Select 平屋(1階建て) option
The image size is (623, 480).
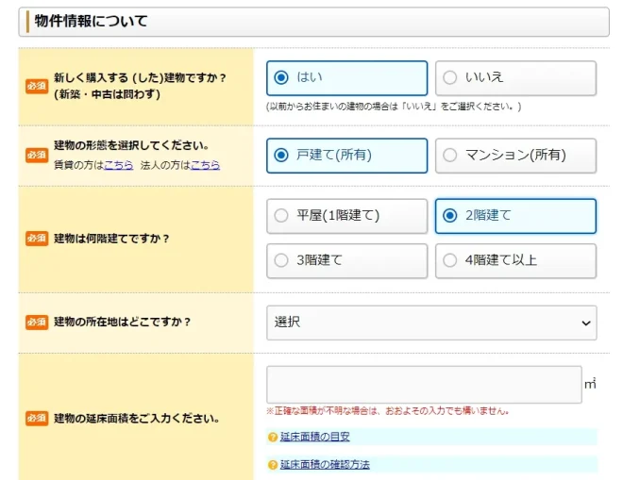click(346, 216)
